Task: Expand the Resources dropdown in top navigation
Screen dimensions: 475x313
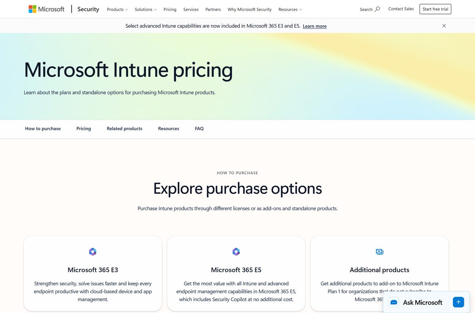Action: [x=290, y=9]
